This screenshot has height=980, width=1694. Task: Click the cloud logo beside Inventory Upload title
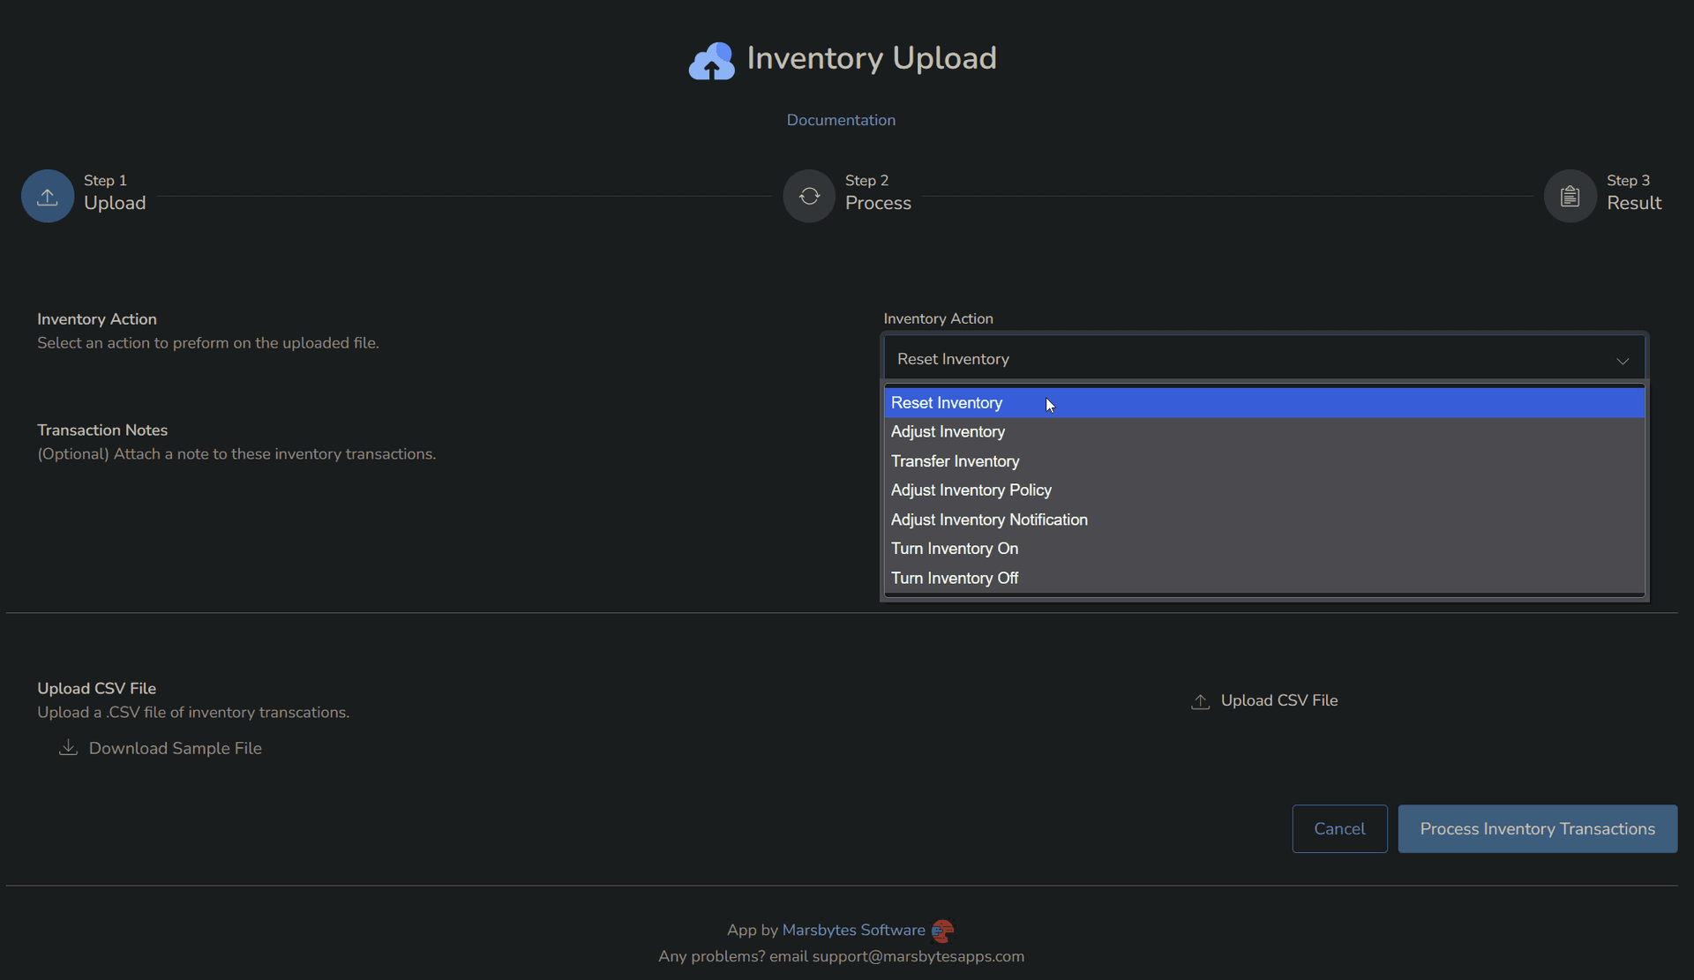click(x=711, y=59)
